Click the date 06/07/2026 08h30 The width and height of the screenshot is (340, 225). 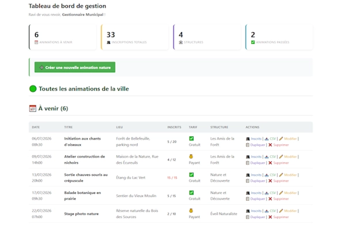[41, 141]
